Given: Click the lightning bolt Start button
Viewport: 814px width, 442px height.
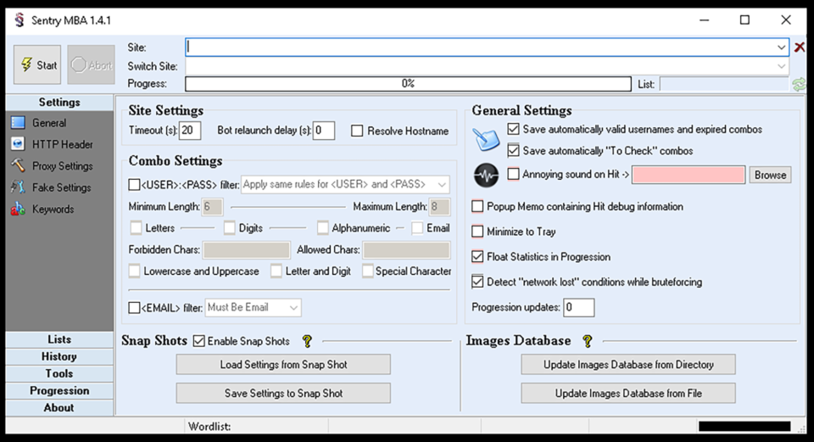Looking at the screenshot, I should [x=37, y=65].
